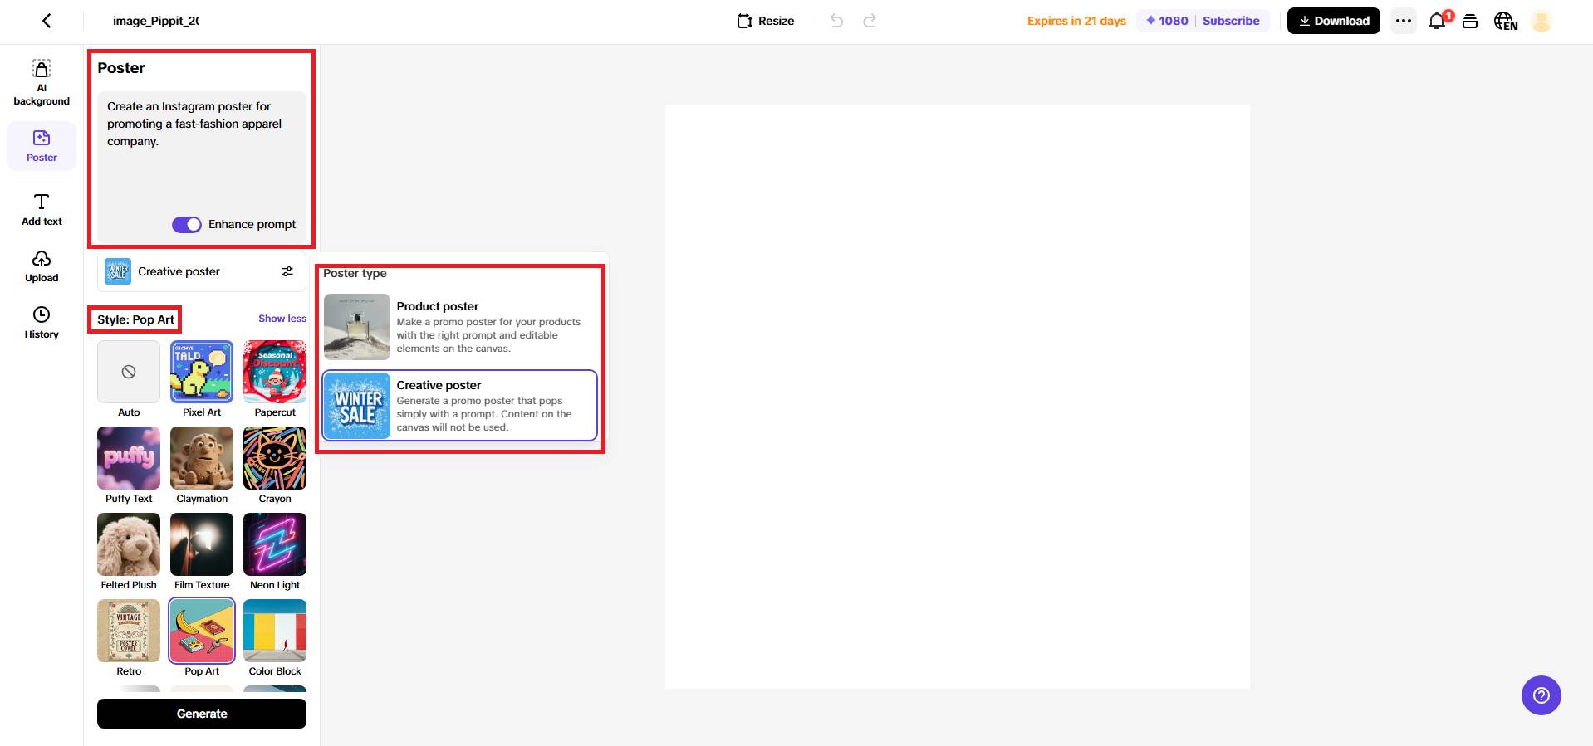Open the user profile avatar

point(1542,21)
